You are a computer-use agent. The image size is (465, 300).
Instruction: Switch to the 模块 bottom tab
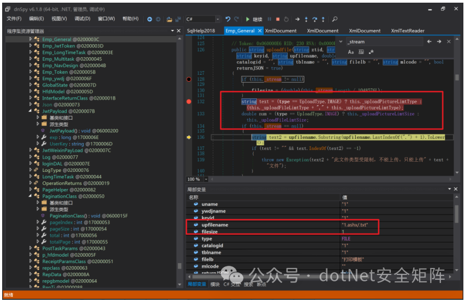coord(215,285)
